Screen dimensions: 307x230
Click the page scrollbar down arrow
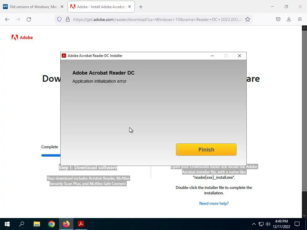pos(304,216)
